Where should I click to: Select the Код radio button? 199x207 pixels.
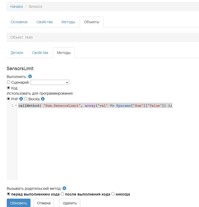(x=8, y=88)
